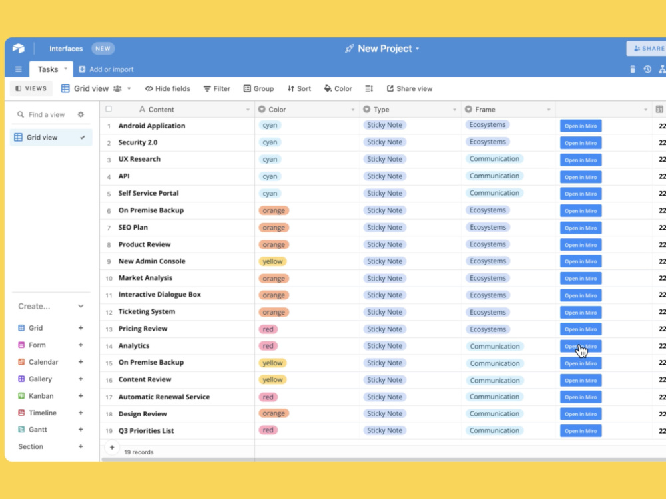Open the unnamed button column dropdown
This screenshot has height=499, width=666.
pyautogui.click(x=645, y=110)
